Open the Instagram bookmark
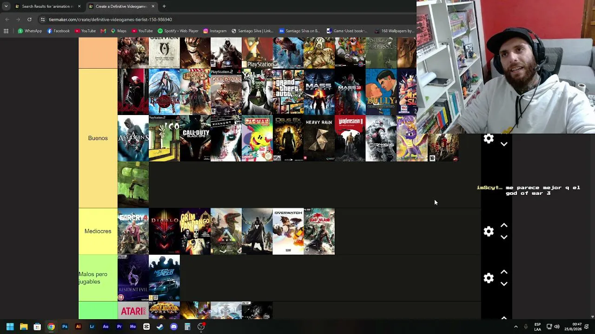Screen dimensions: 595x334 [x=215, y=31]
